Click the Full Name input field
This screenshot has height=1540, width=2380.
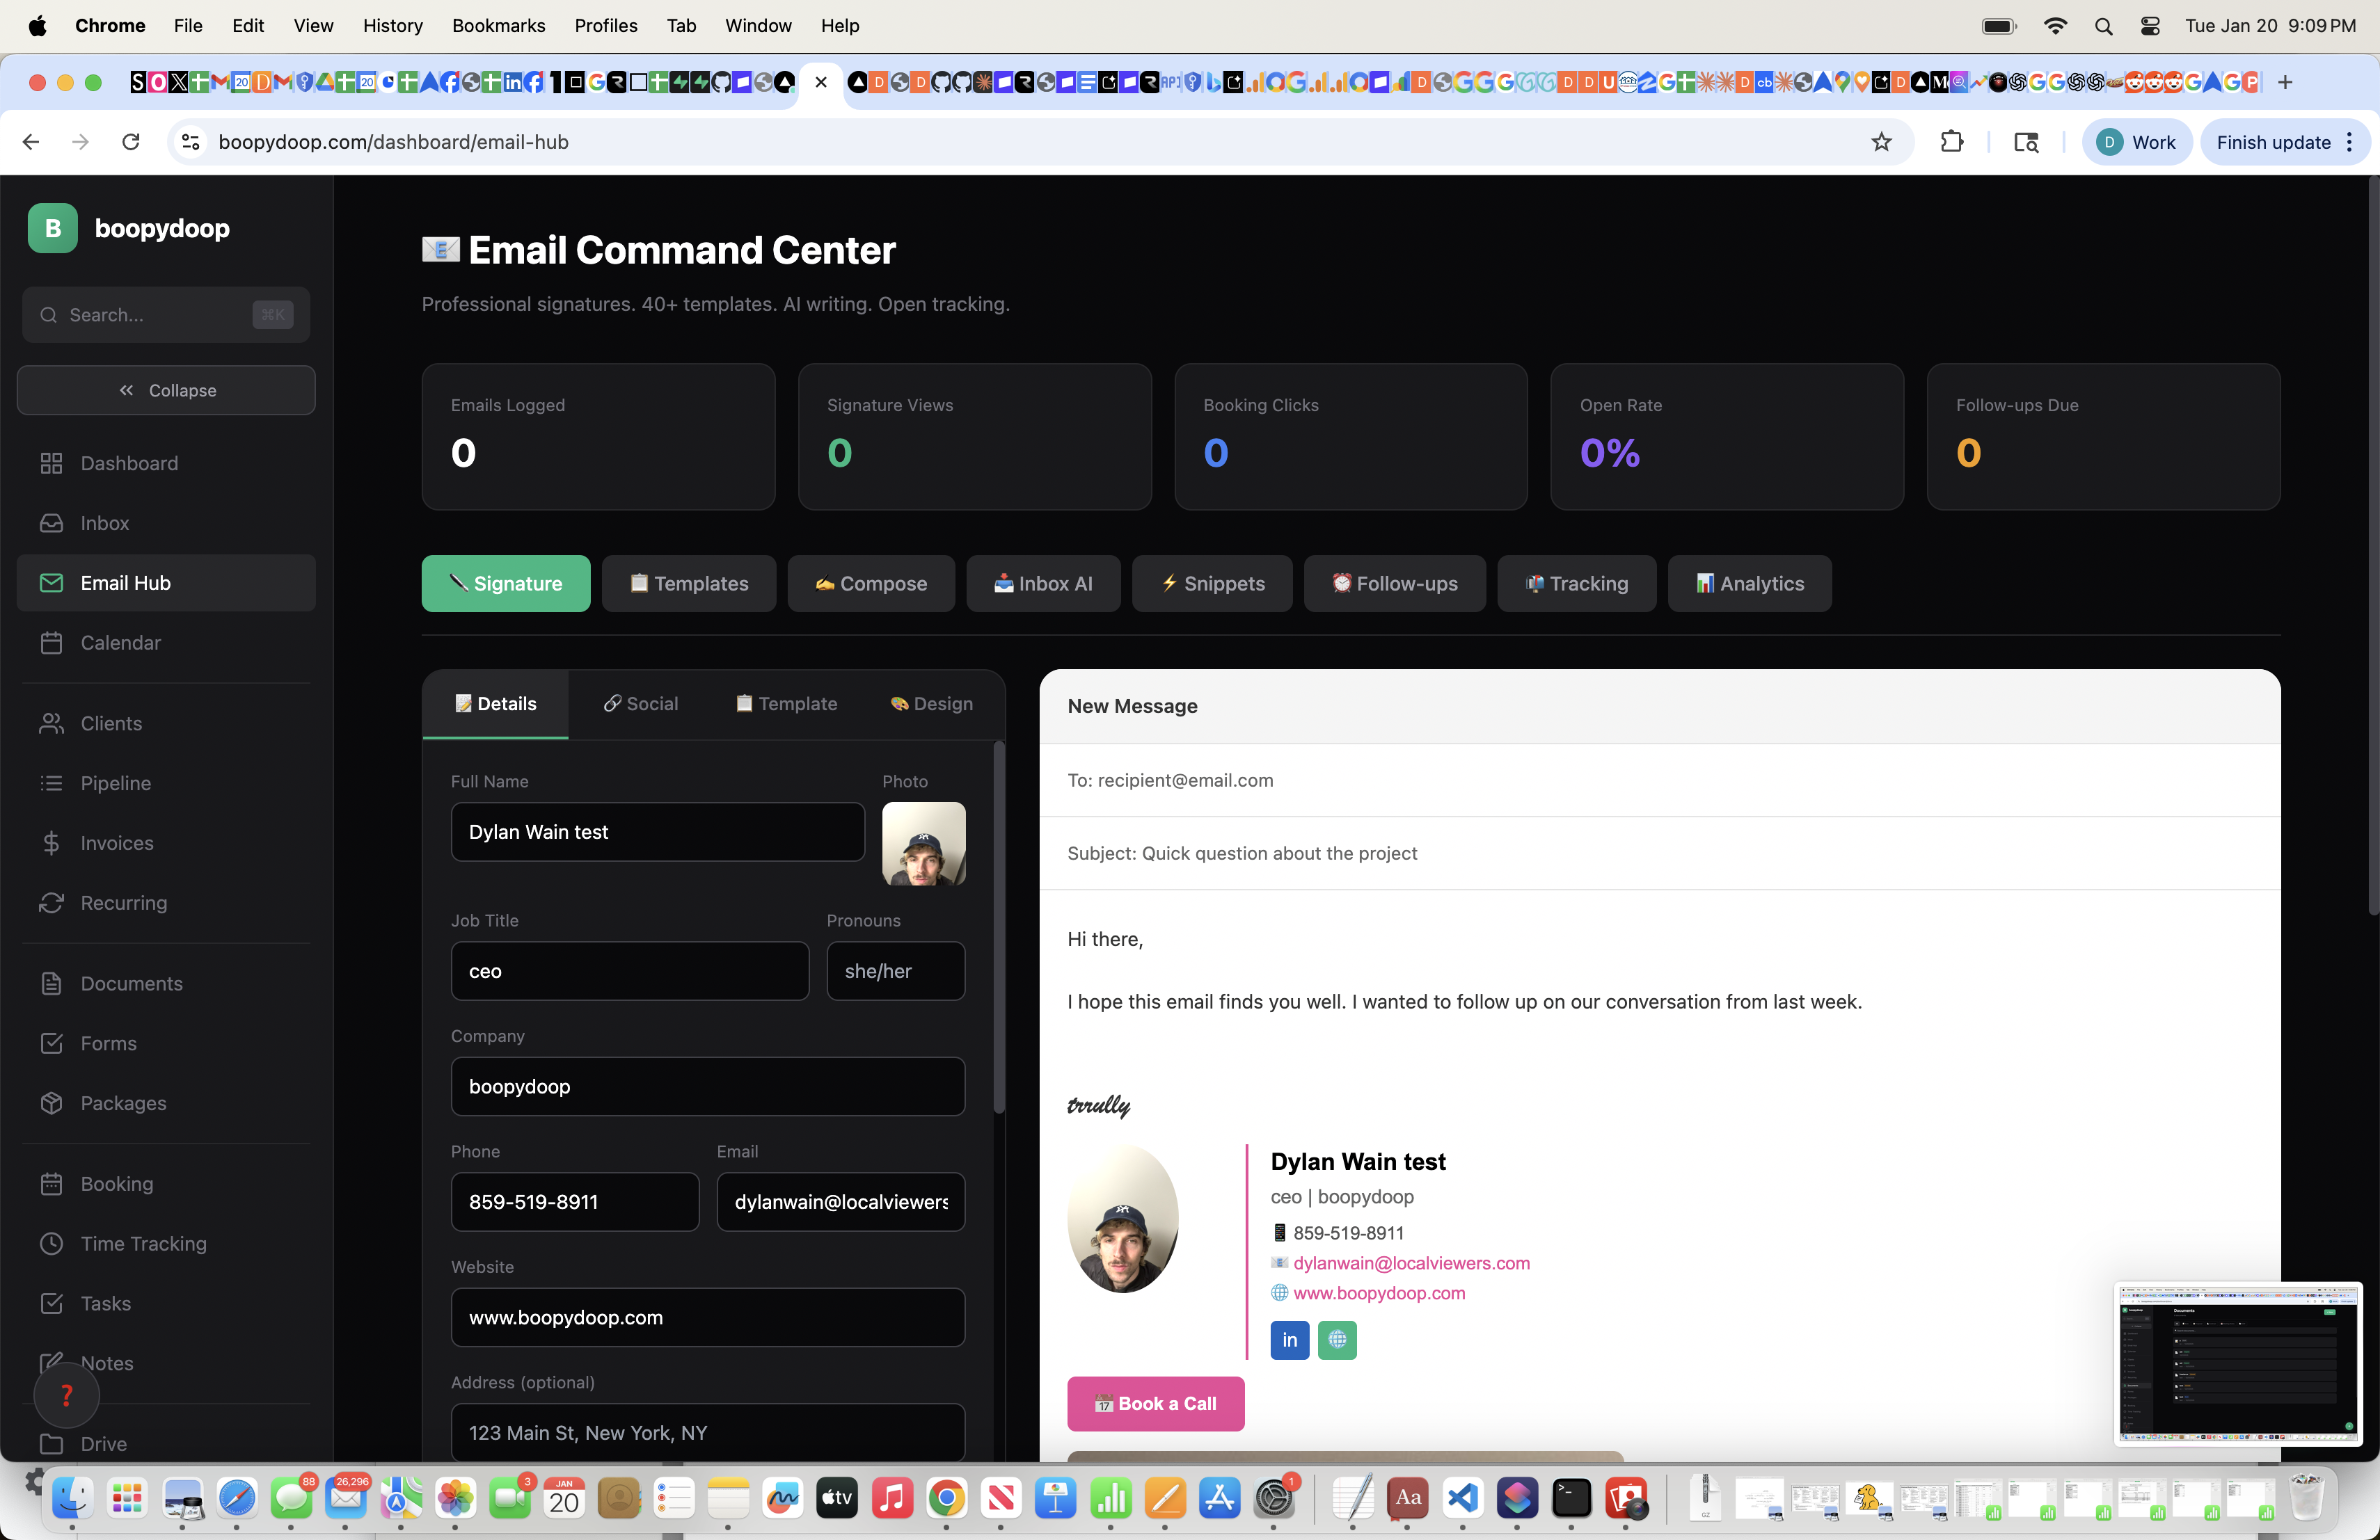pyautogui.click(x=657, y=831)
